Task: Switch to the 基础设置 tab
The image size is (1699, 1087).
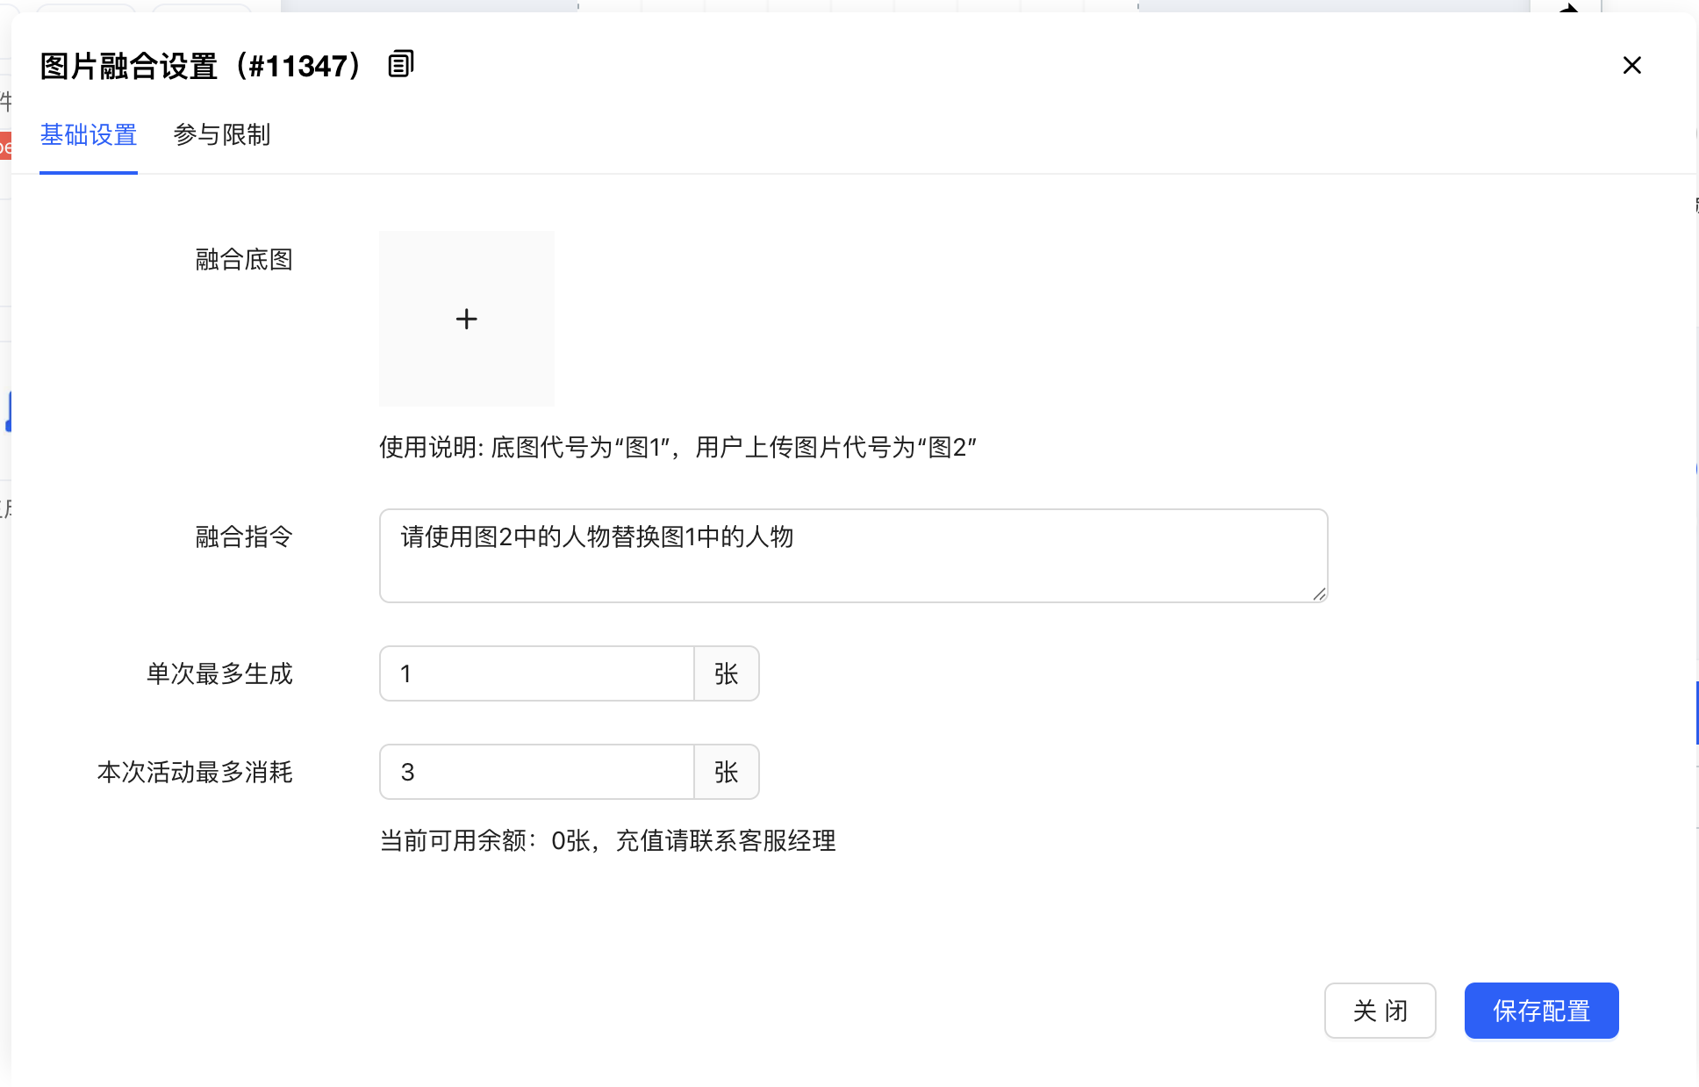Action: coord(89,134)
